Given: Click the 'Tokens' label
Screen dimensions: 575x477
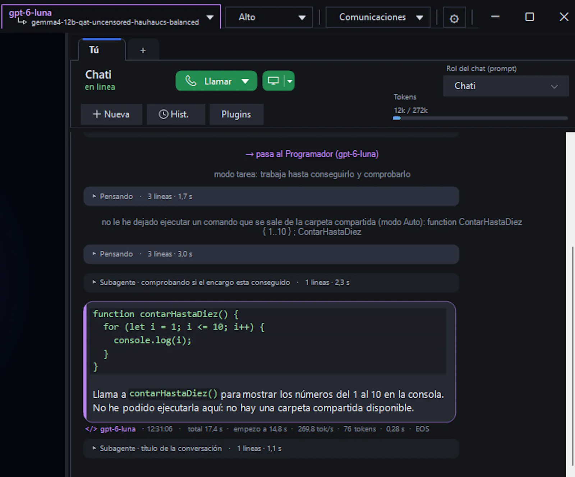Looking at the screenshot, I should click(405, 97).
